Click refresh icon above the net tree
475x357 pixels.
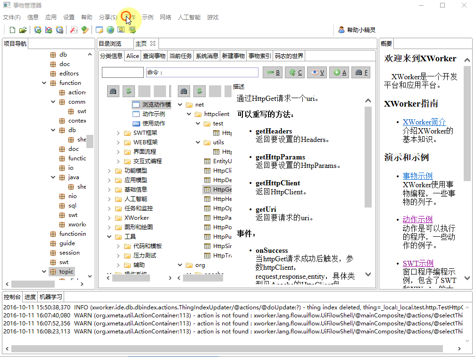point(199,91)
